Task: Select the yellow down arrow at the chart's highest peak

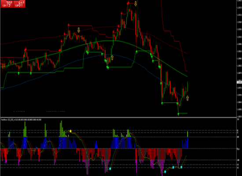Action: [136, 4]
